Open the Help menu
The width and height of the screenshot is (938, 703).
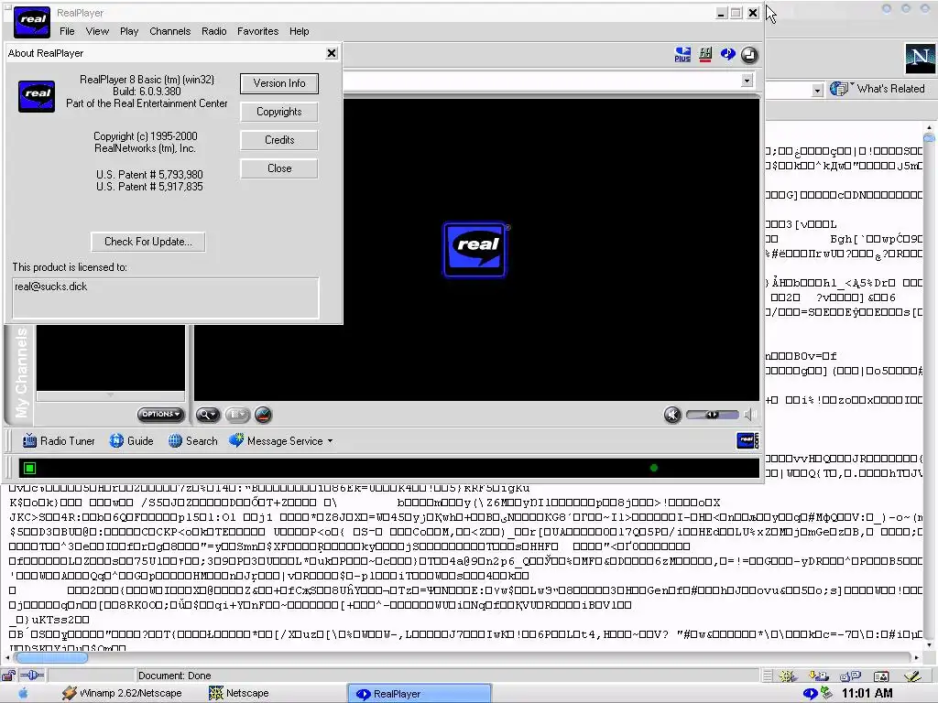coord(300,31)
